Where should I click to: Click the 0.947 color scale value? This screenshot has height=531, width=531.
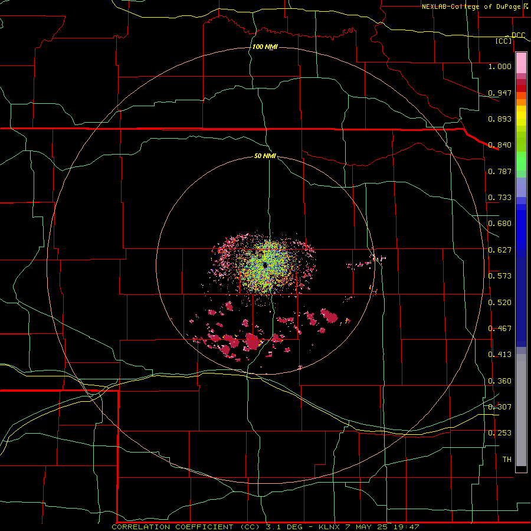pos(500,93)
